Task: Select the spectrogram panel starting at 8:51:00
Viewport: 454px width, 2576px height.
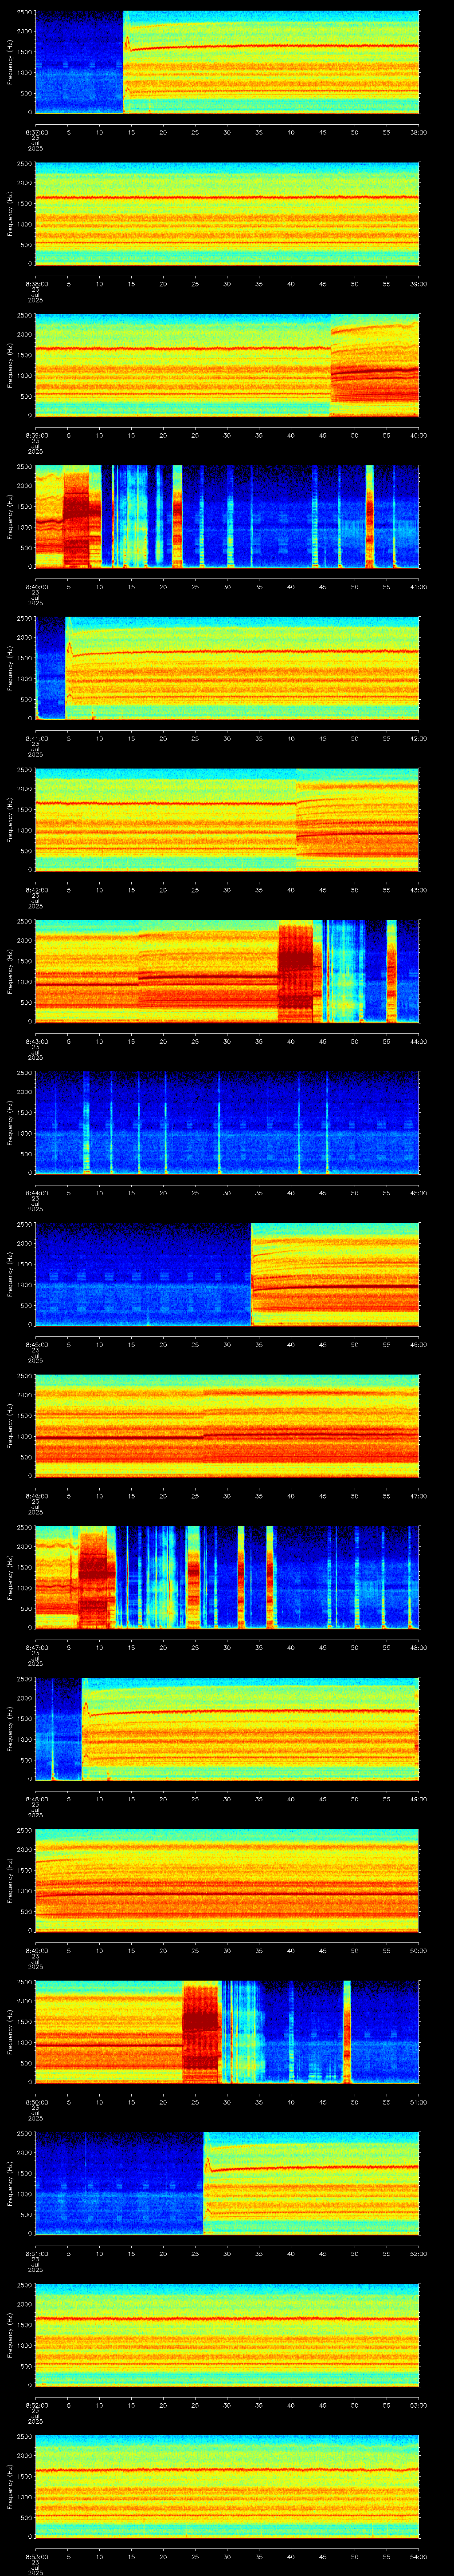Action: (x=227, y=2183)
